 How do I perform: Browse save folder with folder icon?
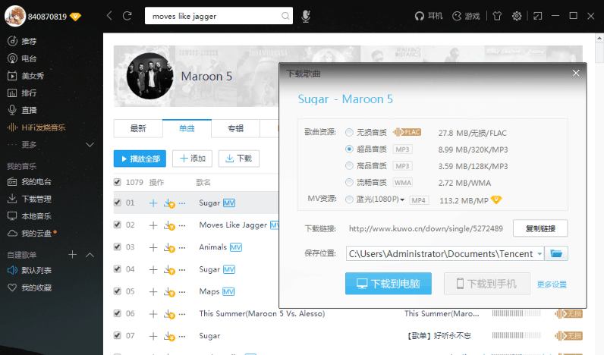pyautogui.click(x=556, y=253)
